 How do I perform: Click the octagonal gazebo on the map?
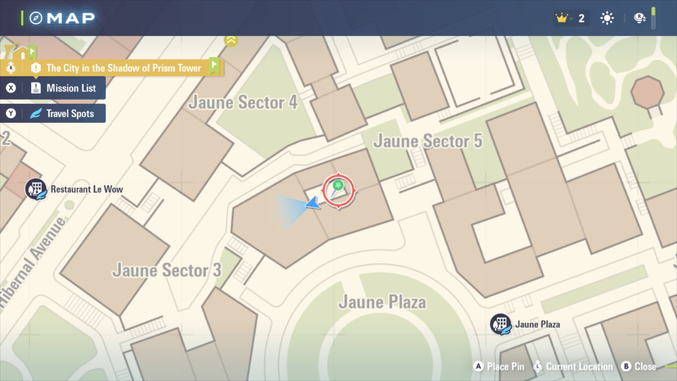(647, 92)
